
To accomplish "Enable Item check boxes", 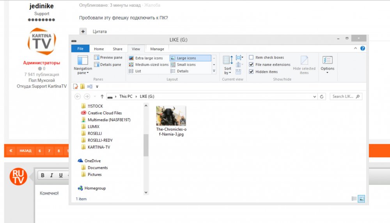I will click(252, 58).
